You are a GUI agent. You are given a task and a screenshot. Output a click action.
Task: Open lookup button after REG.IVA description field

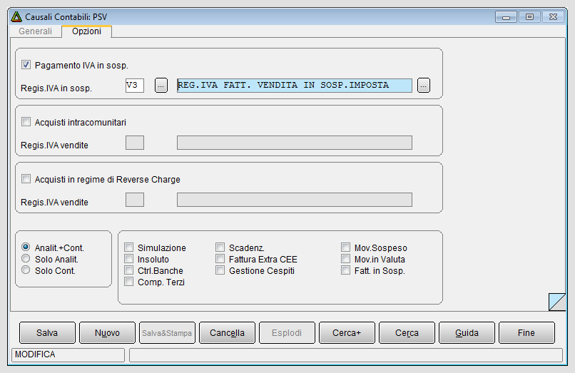coord(424,86)
